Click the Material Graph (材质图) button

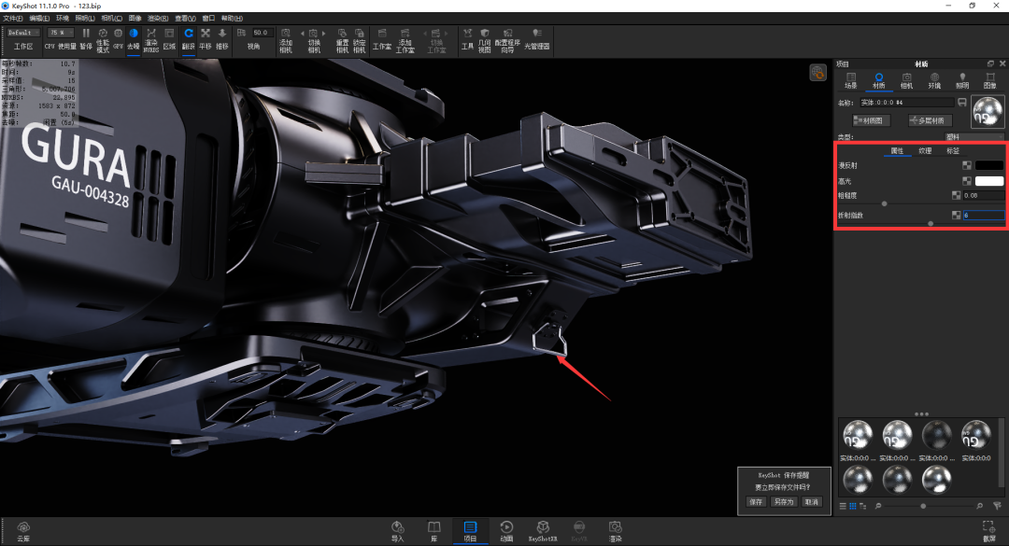[x=872, y=120]
